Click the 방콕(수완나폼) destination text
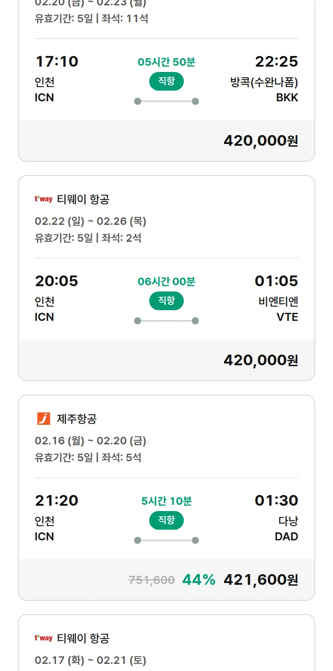This screenshot has width=333, height=671. click(x=264, y=82)
